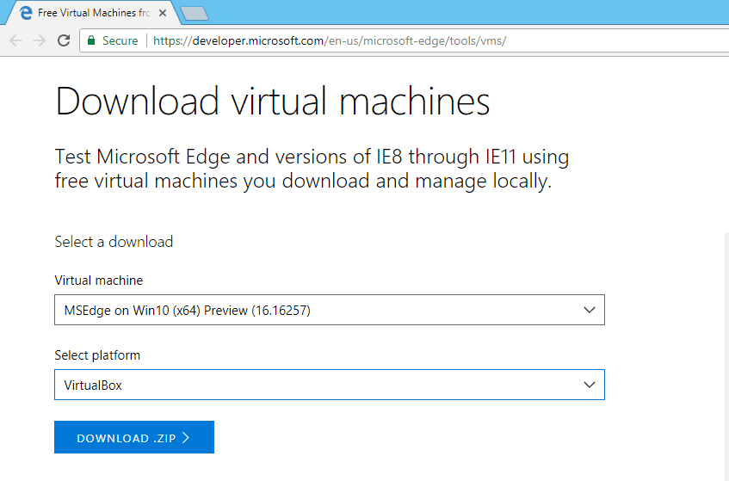Expand the Select platform dropdown showing VirtualBox

pyautogui.click(x=329, y=385)
